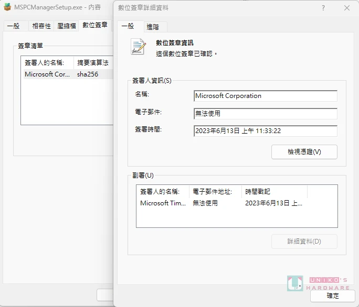Click the countersignature timestamp 2023年6月13日 上...
Image resolution: width=359 pixels, height=307 pixels.
click(x=273, y=203)
